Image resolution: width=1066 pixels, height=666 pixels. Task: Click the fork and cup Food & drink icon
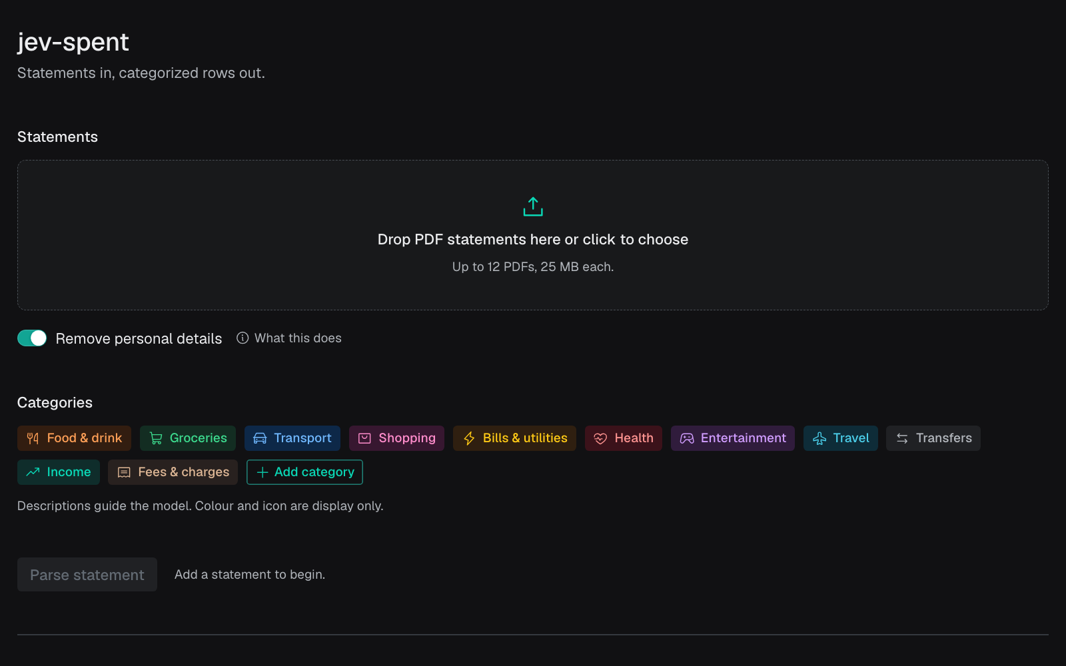[x=33, y=438]
